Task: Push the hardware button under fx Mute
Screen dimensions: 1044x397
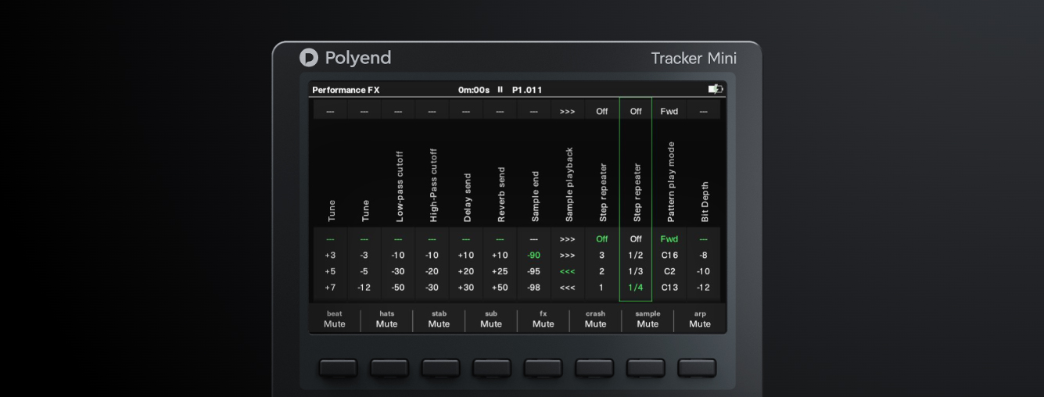Action: [544, 368]
